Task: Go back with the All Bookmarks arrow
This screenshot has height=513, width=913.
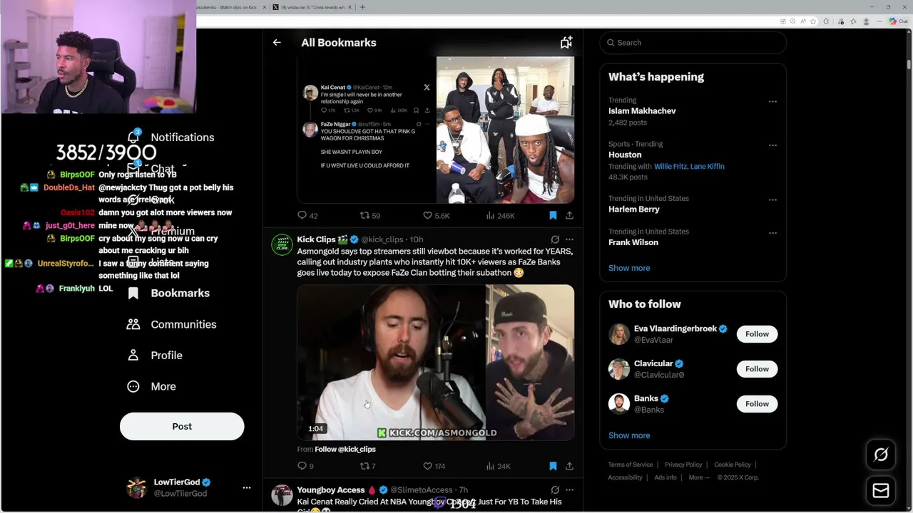Action: pyautogui.click(x=277, y=43)
